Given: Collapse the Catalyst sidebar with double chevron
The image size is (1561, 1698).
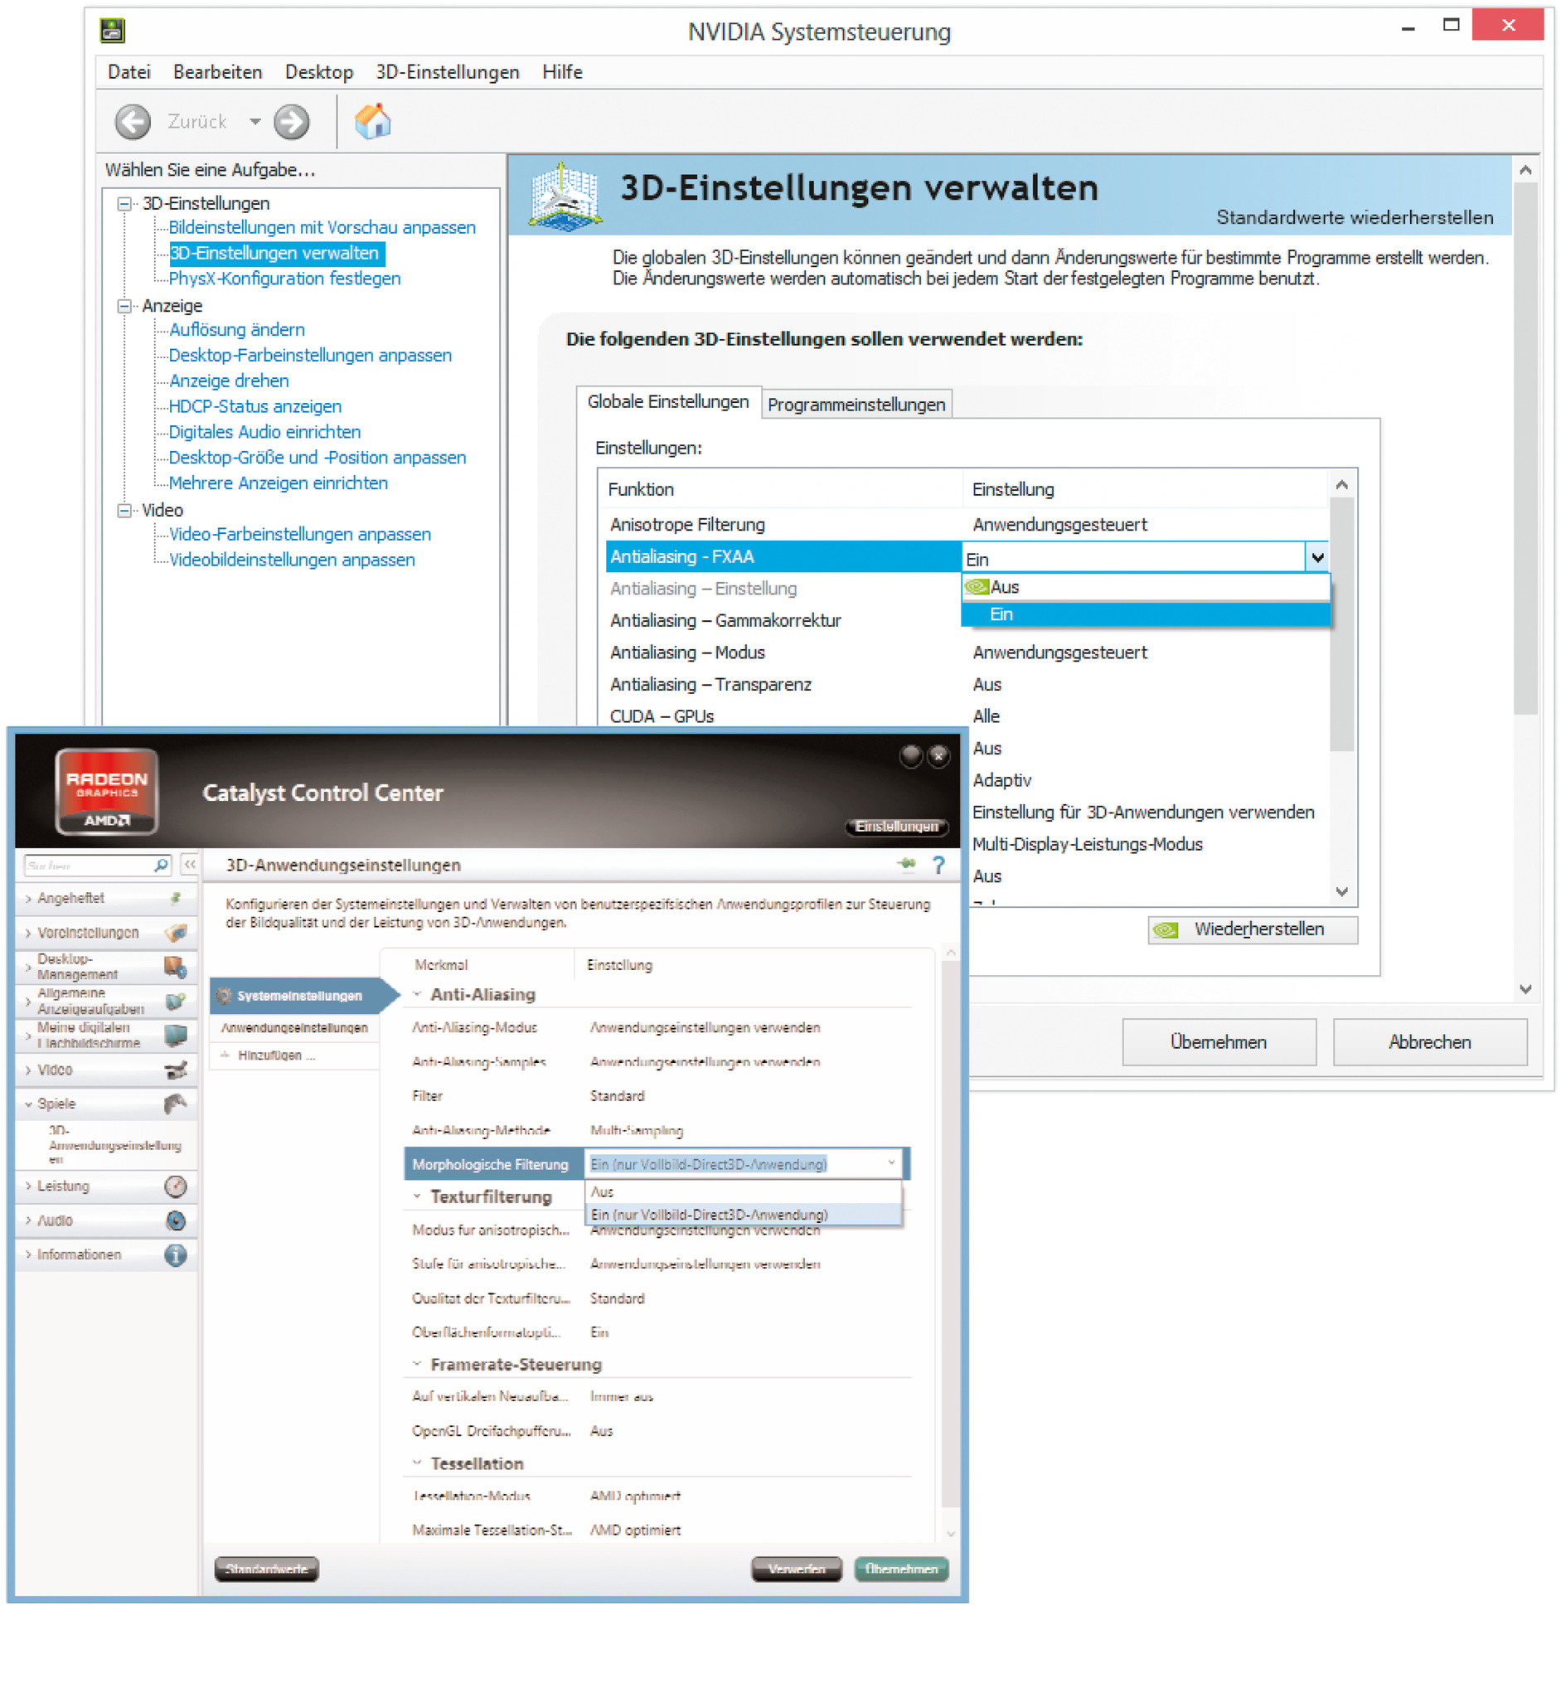Looking at the screenshot, I should [190, 865].
